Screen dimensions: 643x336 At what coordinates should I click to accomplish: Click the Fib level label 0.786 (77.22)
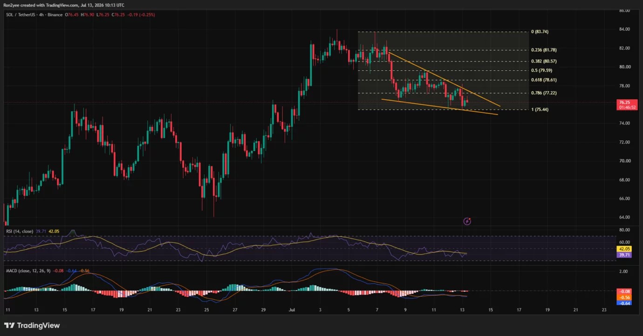(544, 93)
